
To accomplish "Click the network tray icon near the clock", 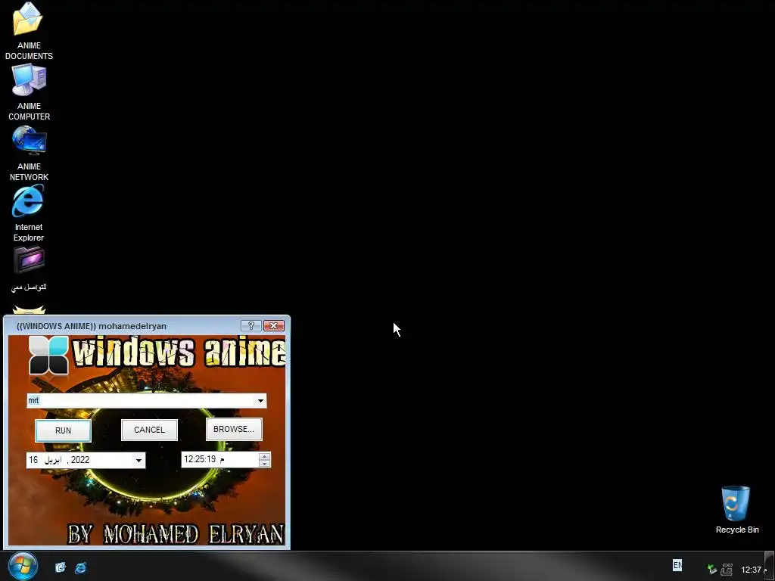I will click(x=727, y=570).
